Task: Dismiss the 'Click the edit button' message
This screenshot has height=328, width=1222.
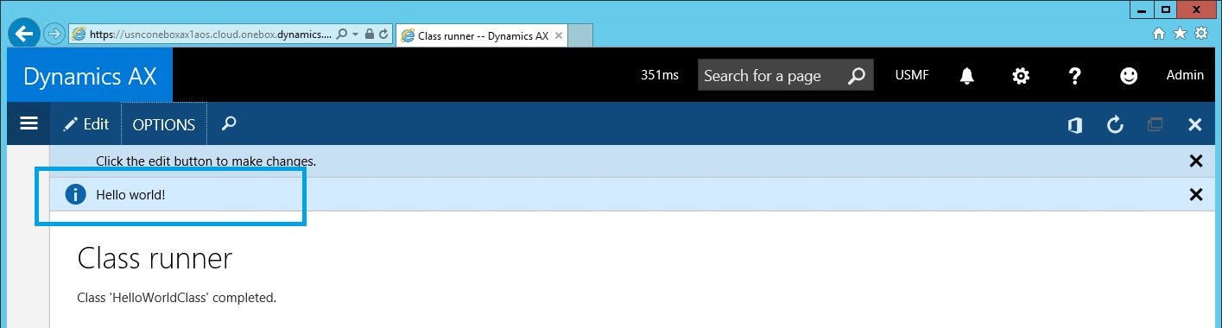Action: coord(1196,161)
